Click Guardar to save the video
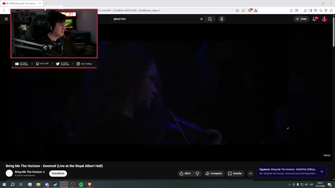 (235, 173)
